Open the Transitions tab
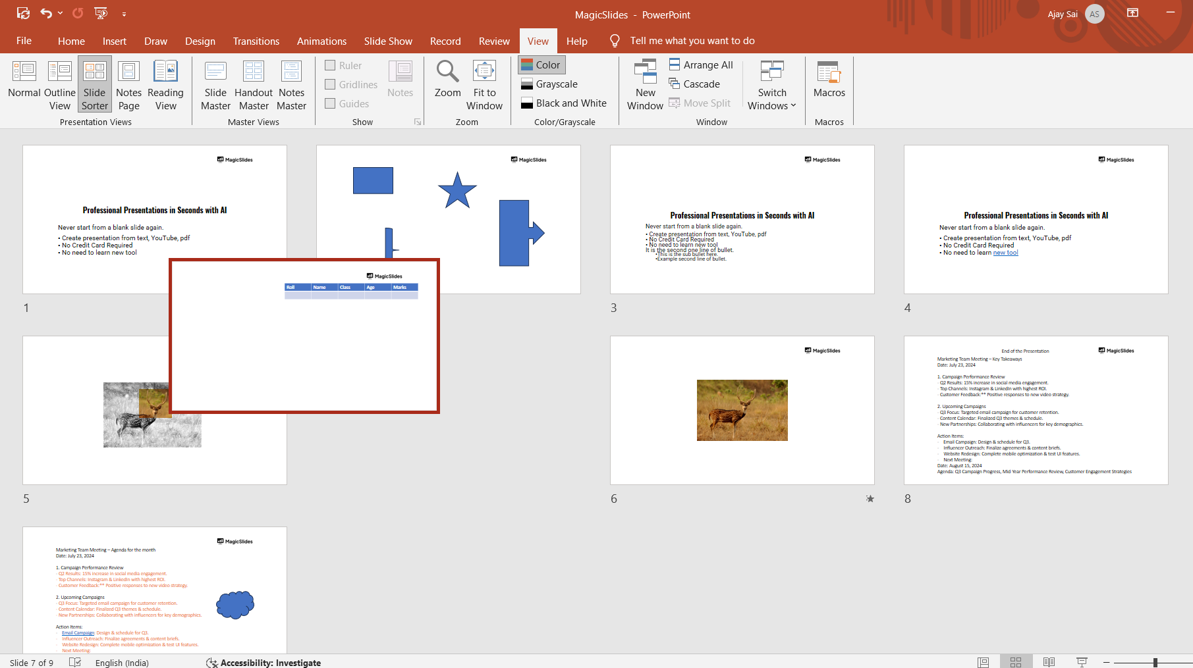Image resolution: width=1193 pixels, height=668 pixels. (x=256, y=41)
